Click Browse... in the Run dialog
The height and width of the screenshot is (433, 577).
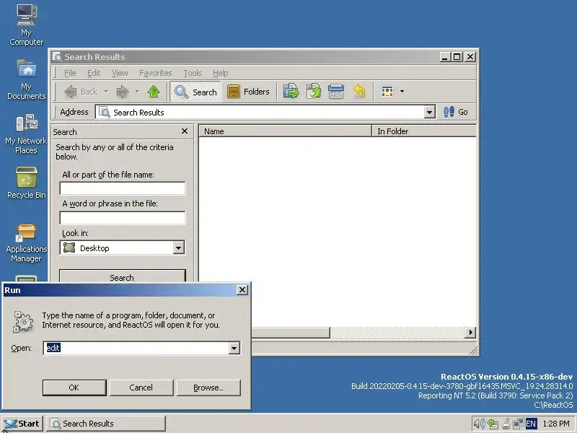208,388
